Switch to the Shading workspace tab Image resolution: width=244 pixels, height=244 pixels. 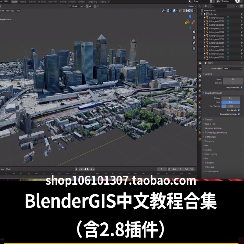pos(63,2)
